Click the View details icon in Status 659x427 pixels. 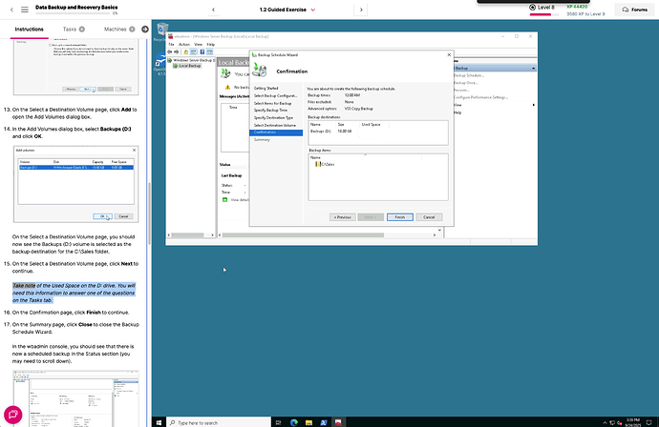[224, 199]
